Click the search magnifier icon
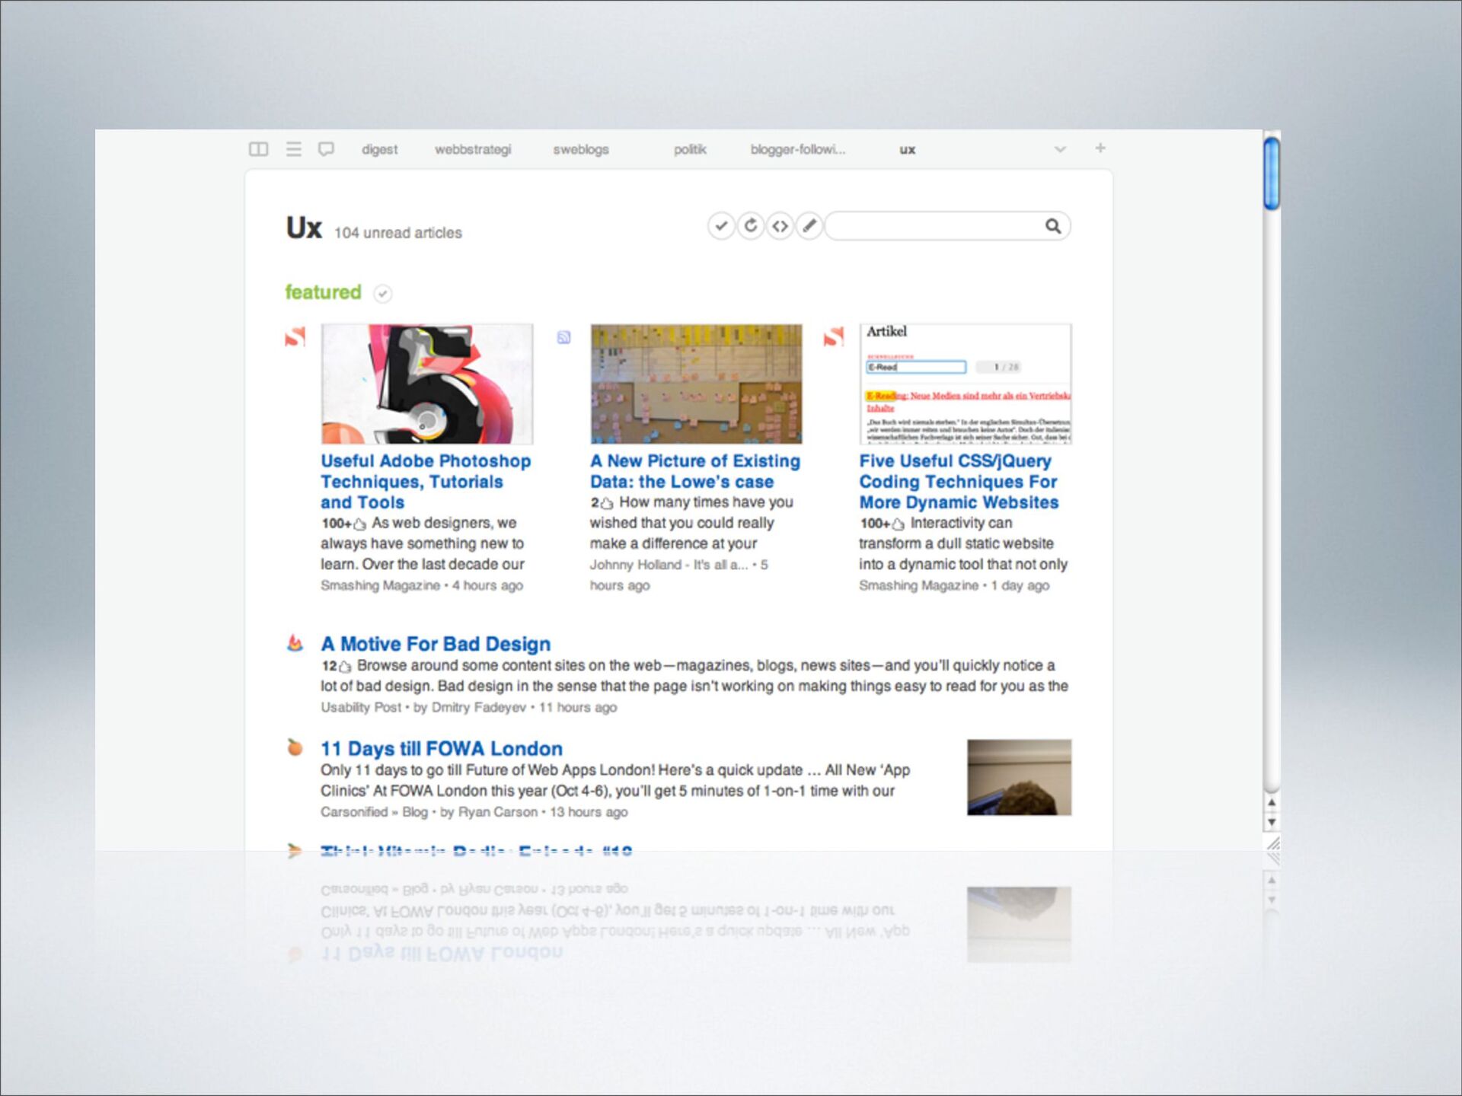Screen dimensions: 1462x1096 point(1053,226)
